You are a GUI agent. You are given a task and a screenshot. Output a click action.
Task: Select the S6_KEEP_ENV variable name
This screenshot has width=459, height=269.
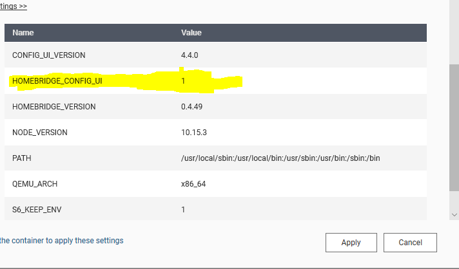tap(38, 210)
